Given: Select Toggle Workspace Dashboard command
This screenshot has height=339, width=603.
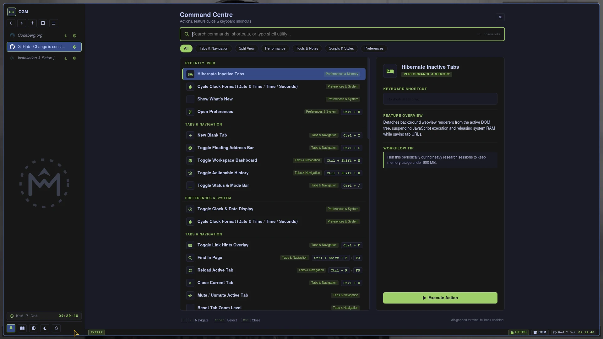Looking at the screenshot, I should click(x=274, y=160).
